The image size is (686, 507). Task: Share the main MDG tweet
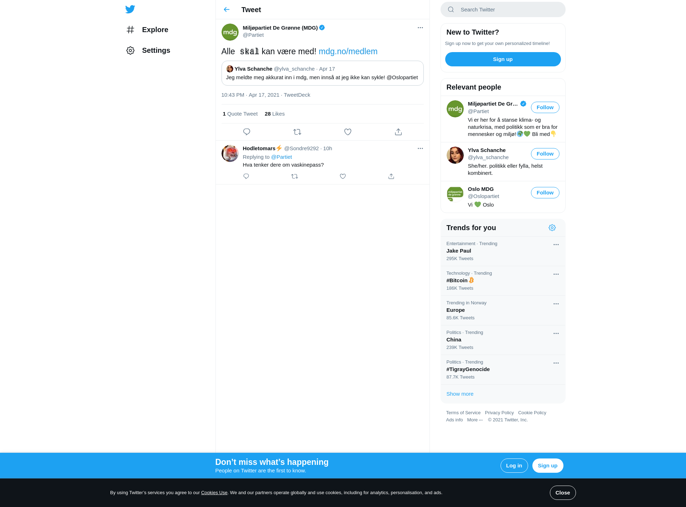point(398,132)
